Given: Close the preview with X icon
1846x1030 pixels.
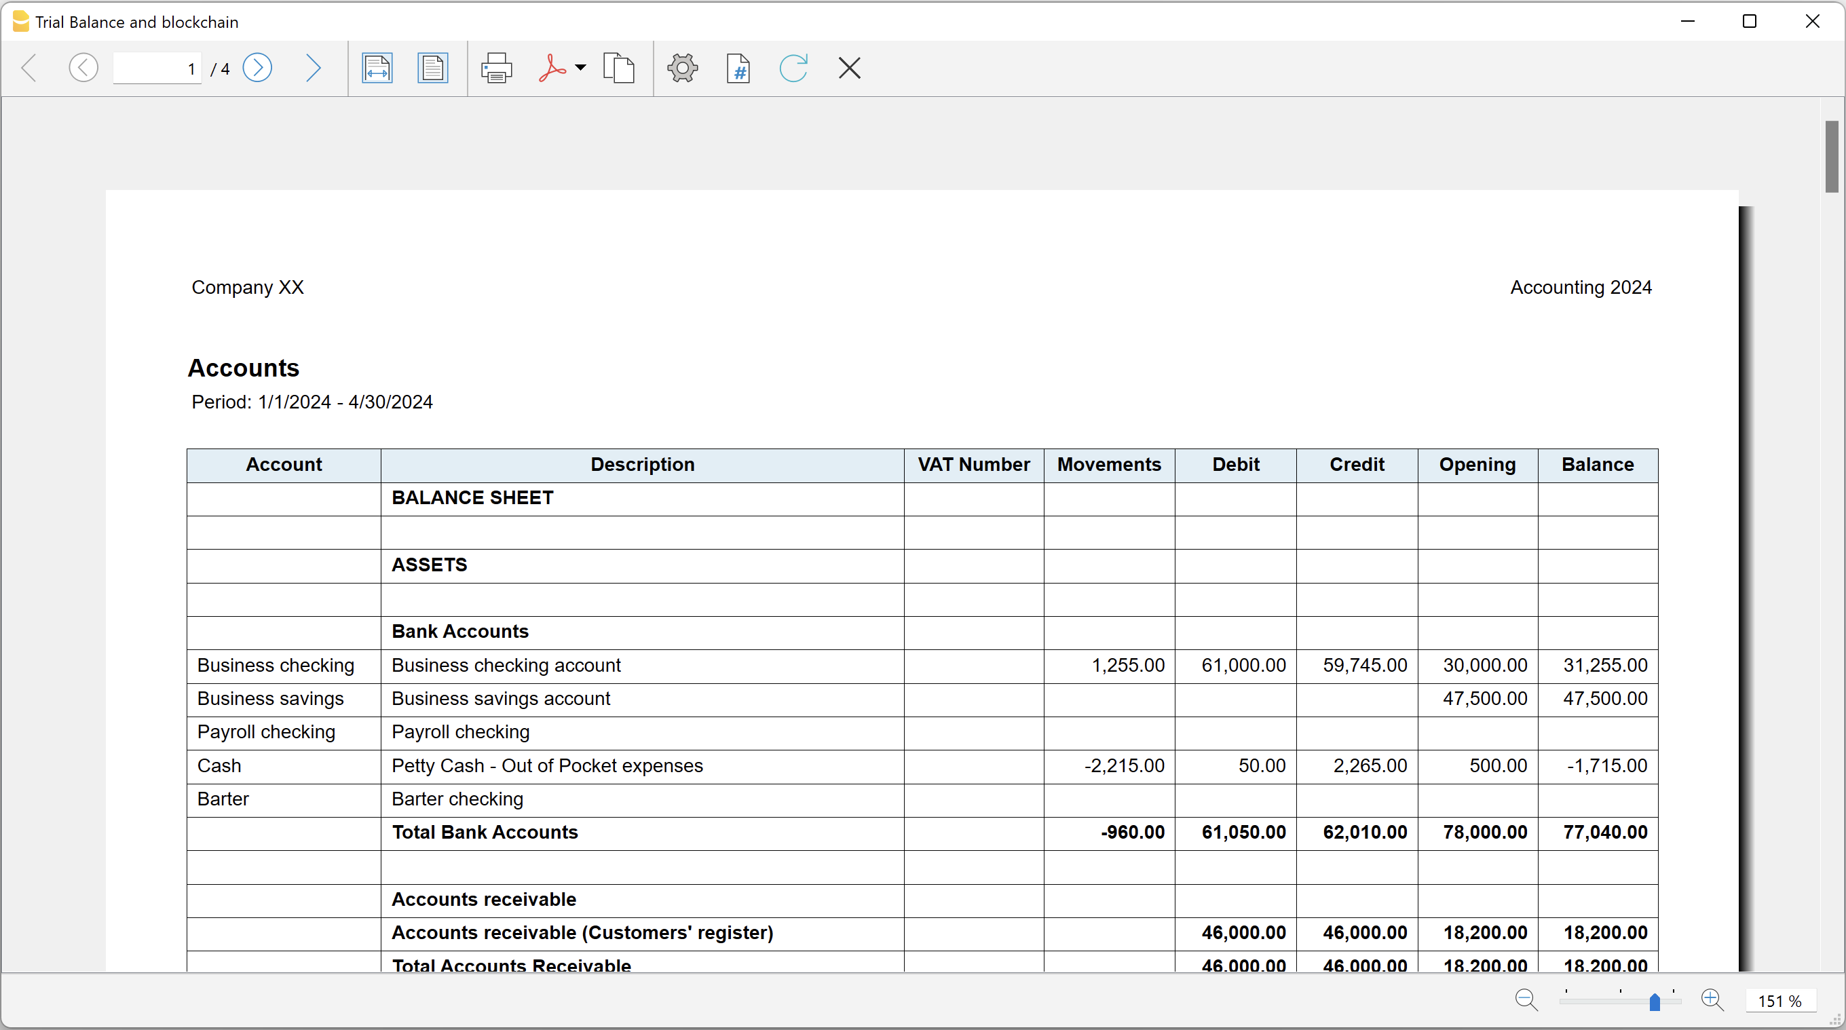Looking at the screenshot, I should pos(849,69).
